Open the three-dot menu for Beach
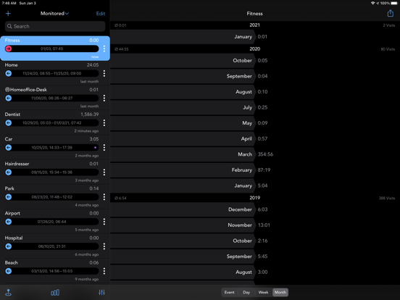 [x=104, y=271]
